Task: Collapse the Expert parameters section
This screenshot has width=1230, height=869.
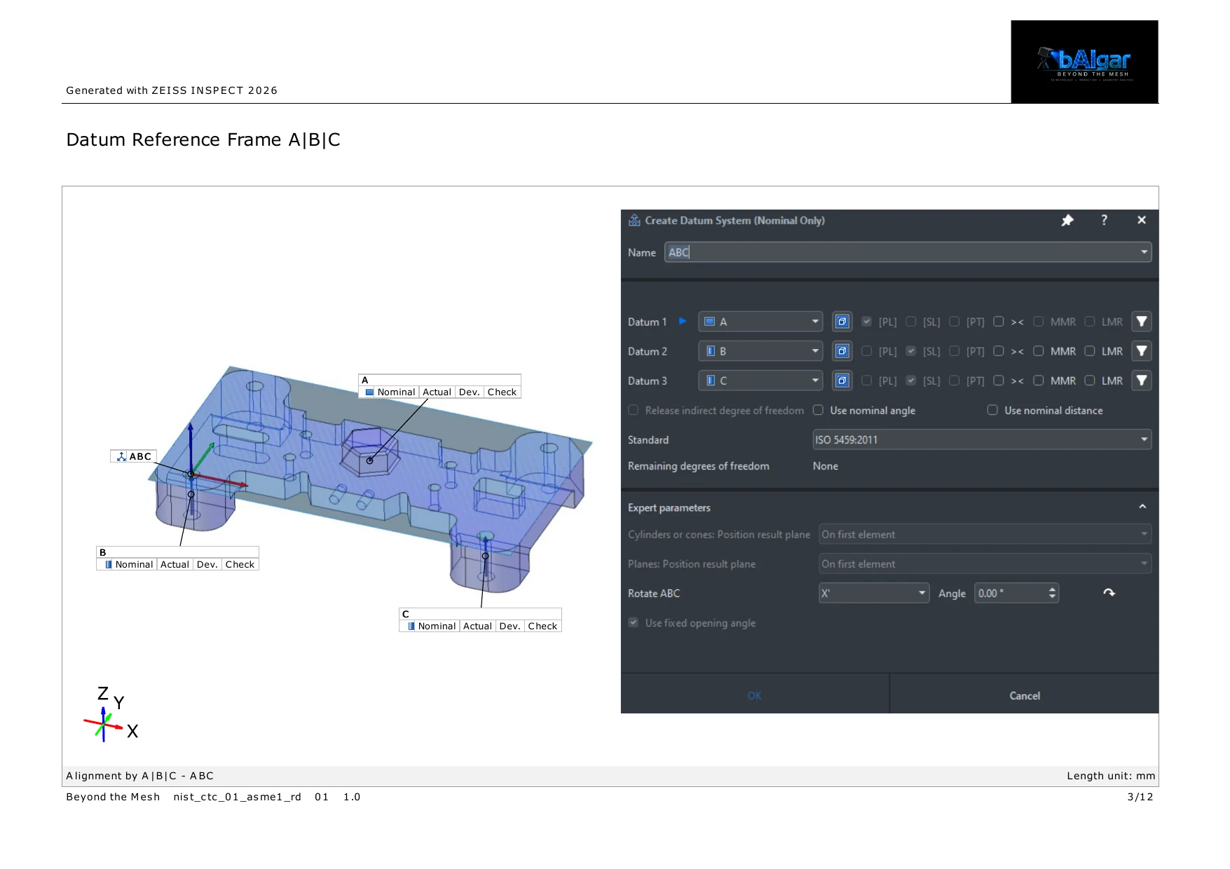Action: coord(1142,507)
